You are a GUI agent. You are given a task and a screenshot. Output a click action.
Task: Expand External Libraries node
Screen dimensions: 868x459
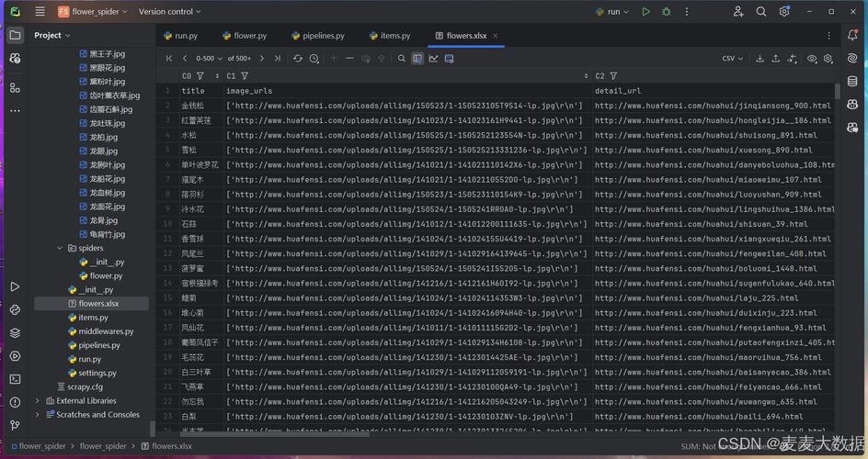point(37,401)
